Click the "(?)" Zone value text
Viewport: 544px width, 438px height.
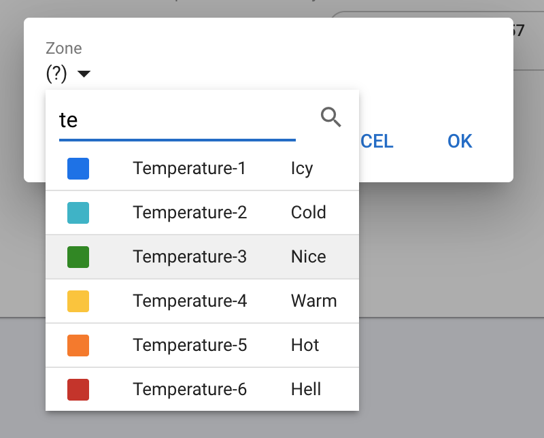click(x=56, y=73)
